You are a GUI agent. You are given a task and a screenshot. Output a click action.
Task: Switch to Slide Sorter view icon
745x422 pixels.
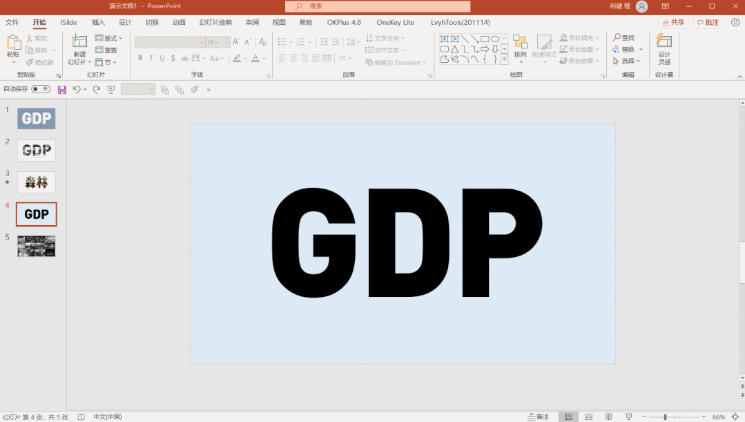(589, 416)
